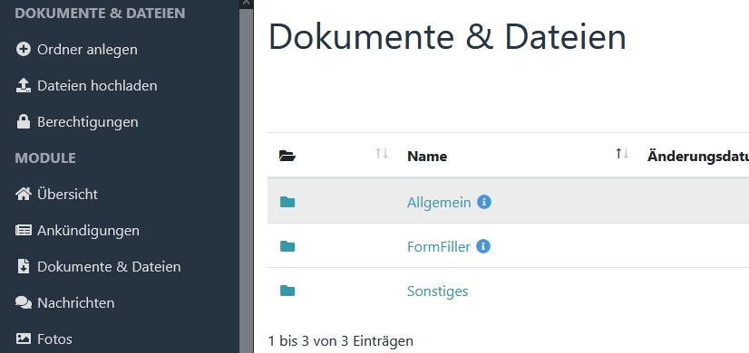Click the info icon next to Allgemein
The height and width of the screenshot is (353, 749).
(484, 202)
